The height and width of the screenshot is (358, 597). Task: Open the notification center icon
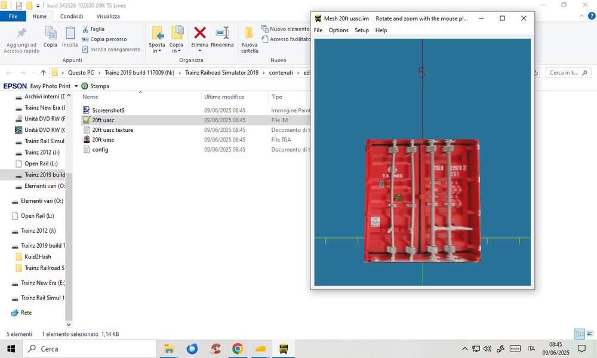tap(581, 348)
